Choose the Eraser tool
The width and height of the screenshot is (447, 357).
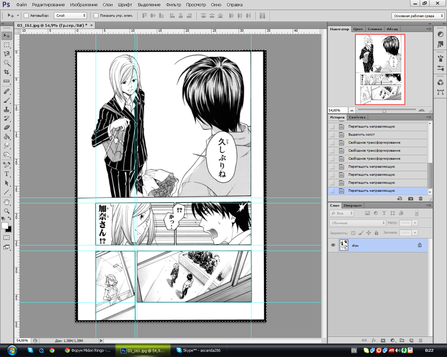pos(7,128)
